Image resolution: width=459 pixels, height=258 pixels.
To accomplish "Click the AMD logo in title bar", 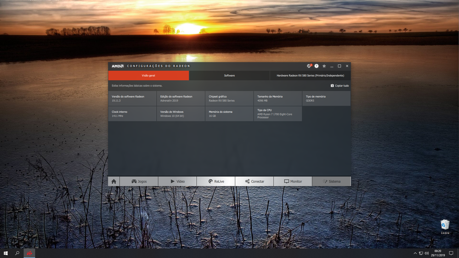I will coord(118,66).
